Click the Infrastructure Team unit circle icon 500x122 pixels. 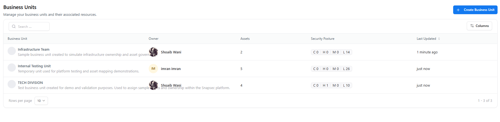[x=12, y=51]
